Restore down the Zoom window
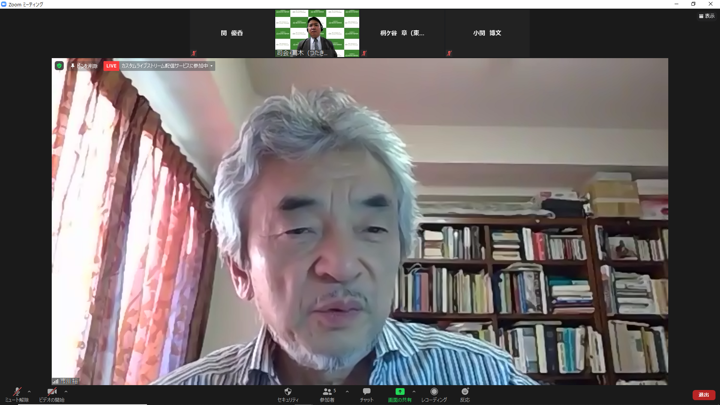 click(693, 4)
